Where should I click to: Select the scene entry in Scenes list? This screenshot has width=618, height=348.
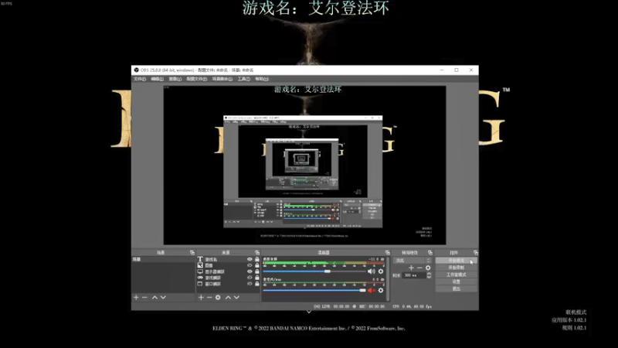click(x=163, y=260)
